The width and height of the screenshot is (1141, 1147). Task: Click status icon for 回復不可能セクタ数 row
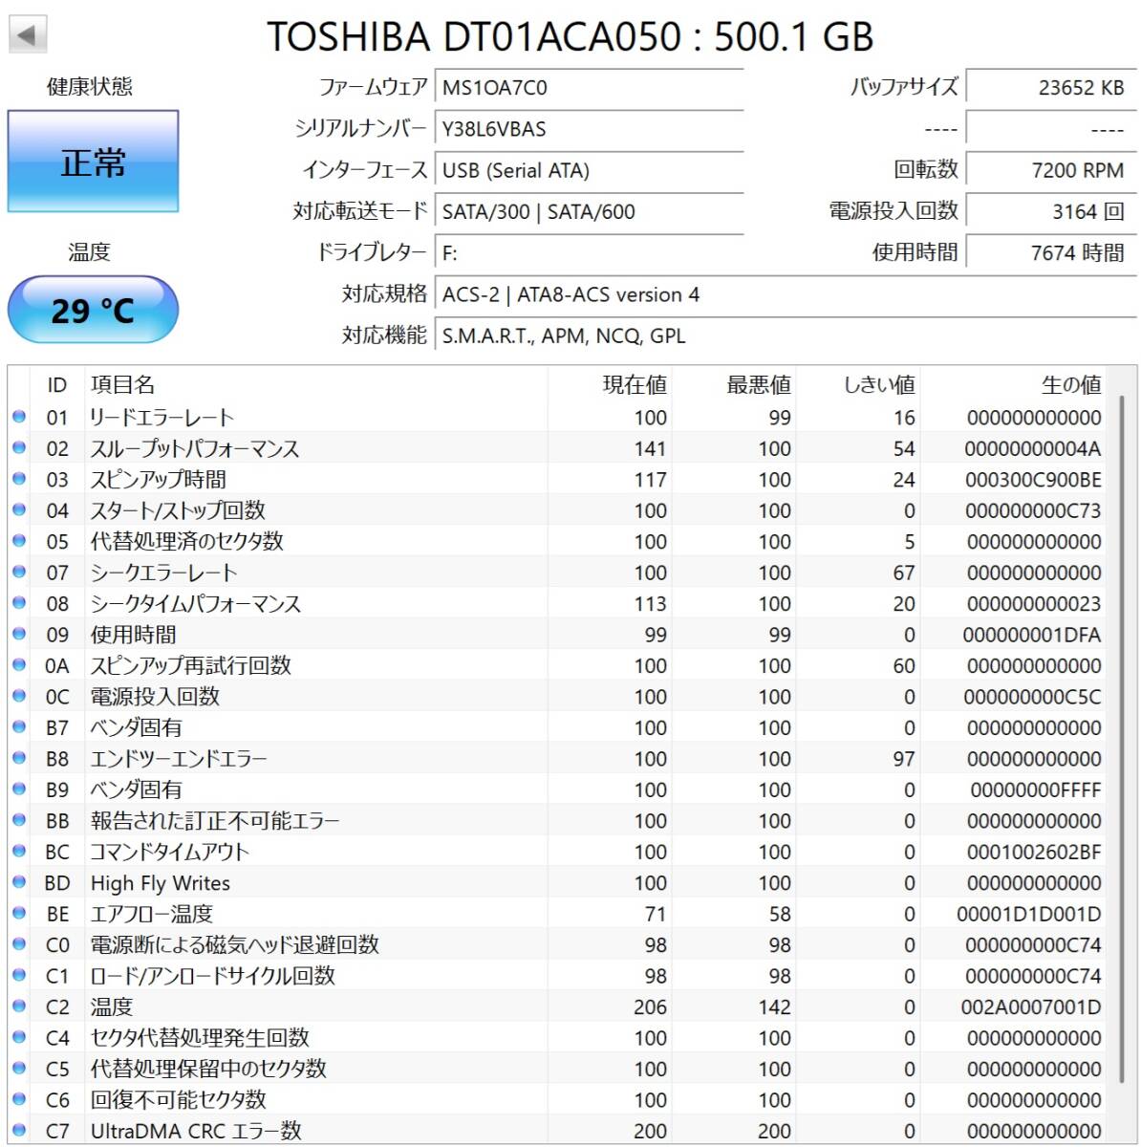(x=18, y=1099)
